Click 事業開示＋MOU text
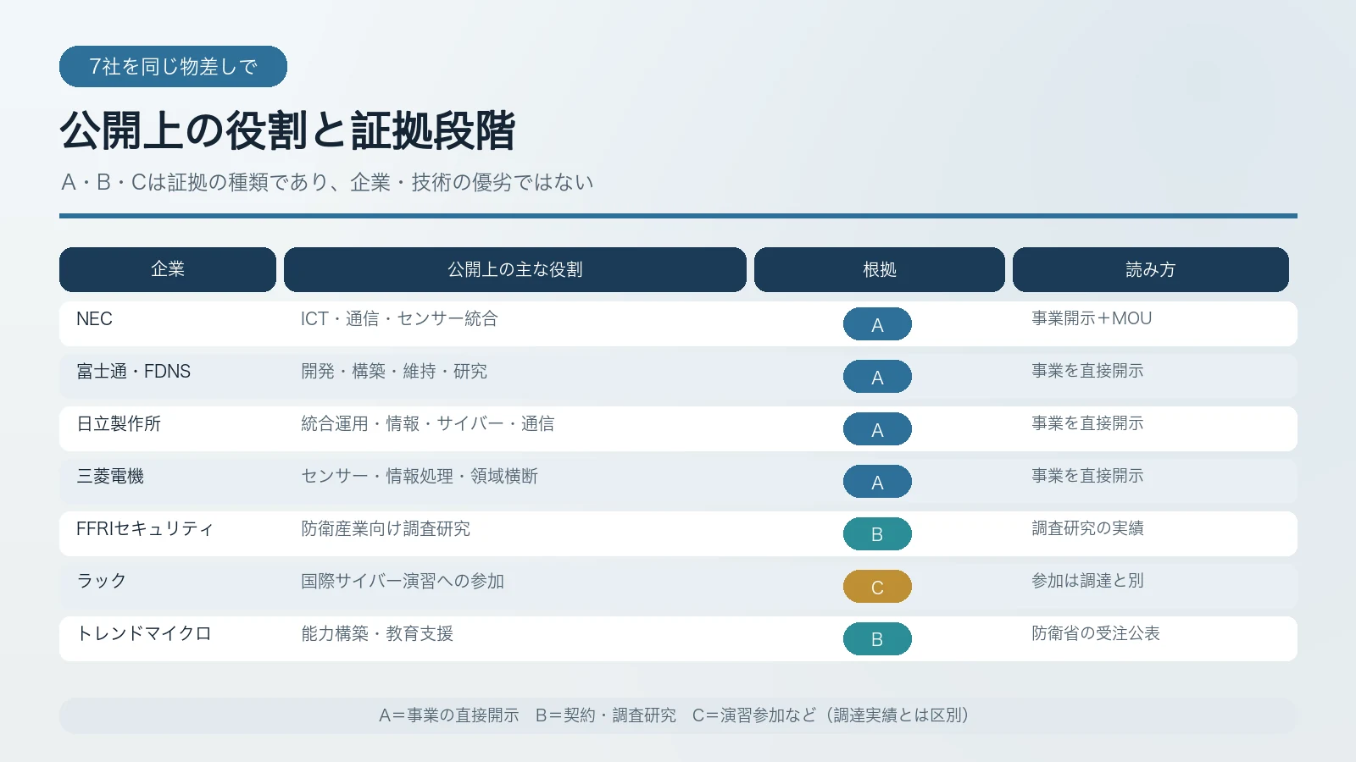The width and height of the screenshot is (1356, 762). click(x=1092, y=318)
